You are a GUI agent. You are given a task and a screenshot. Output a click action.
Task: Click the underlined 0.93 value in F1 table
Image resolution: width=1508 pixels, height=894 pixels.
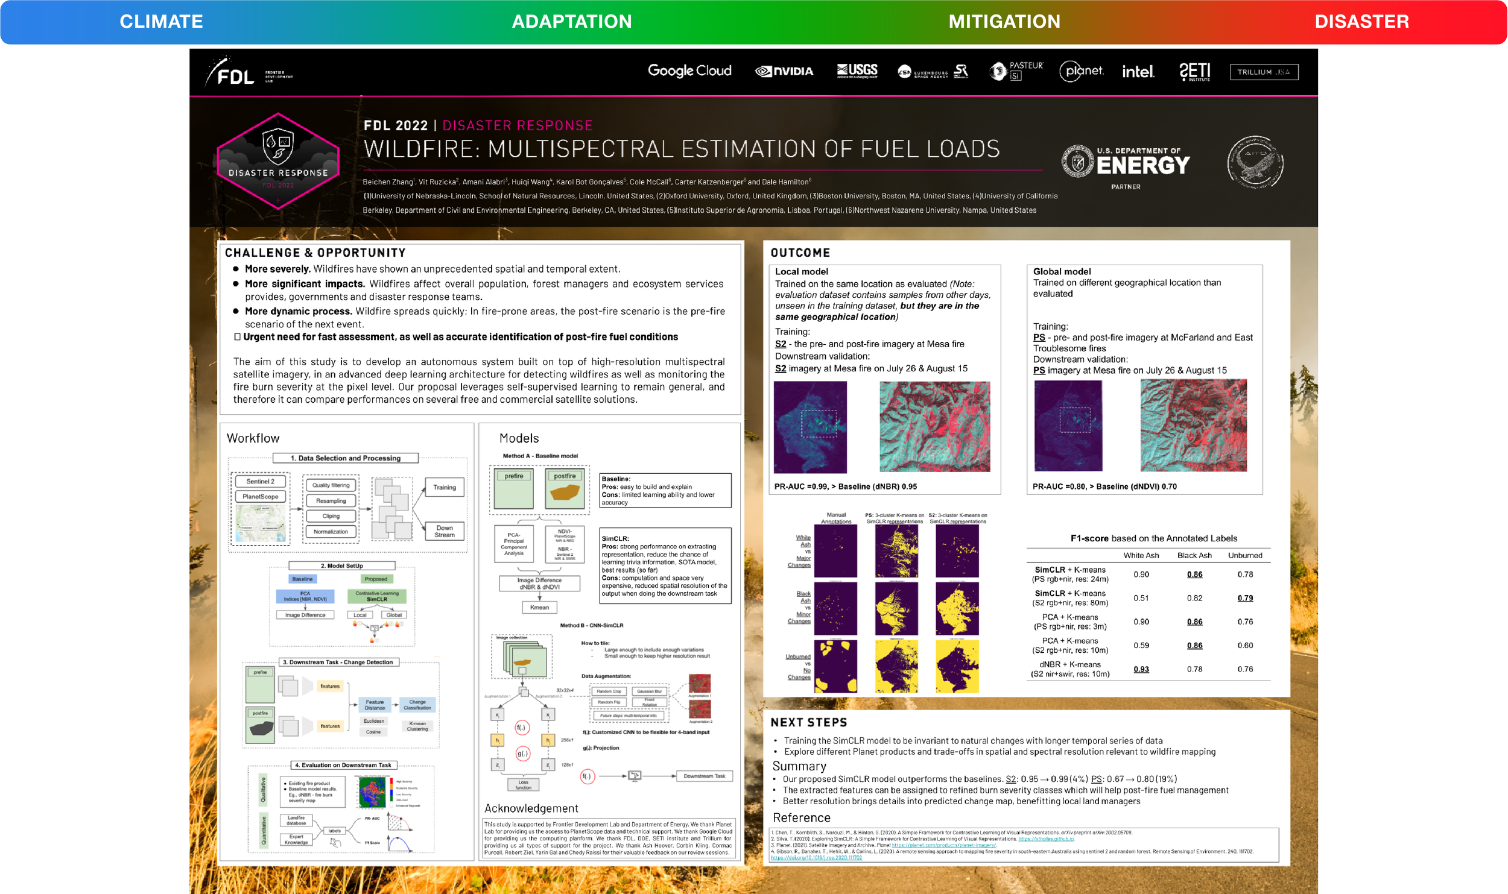[1141, 669]
